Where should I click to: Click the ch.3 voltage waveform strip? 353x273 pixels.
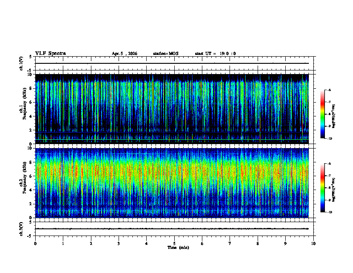(174, 229)
